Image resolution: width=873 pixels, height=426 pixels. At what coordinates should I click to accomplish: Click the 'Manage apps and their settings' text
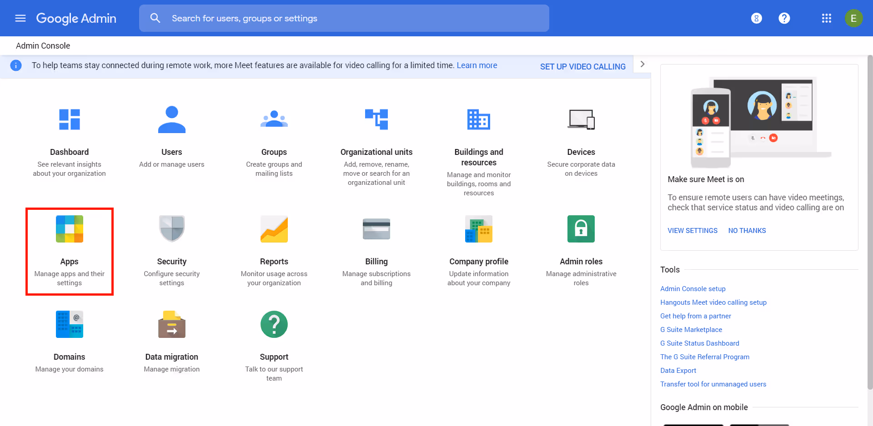tap(70, 278)
